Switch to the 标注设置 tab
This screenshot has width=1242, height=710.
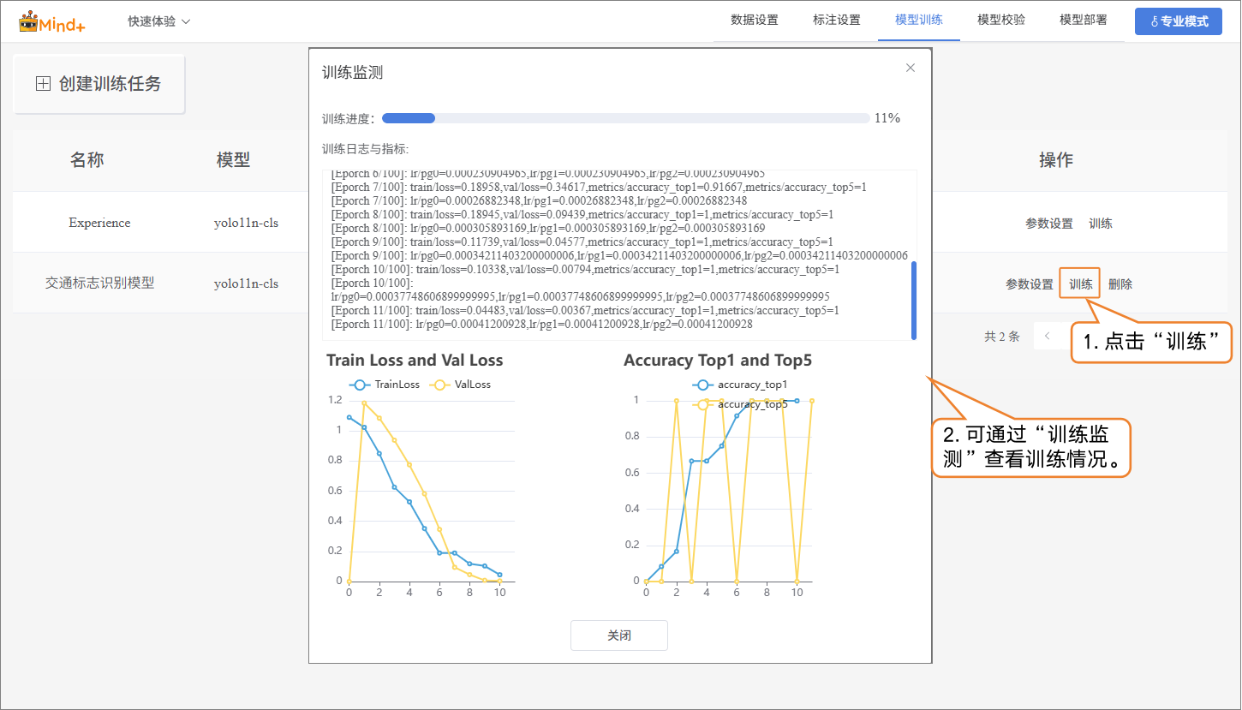pyautogui.click(x=836, y=20)
